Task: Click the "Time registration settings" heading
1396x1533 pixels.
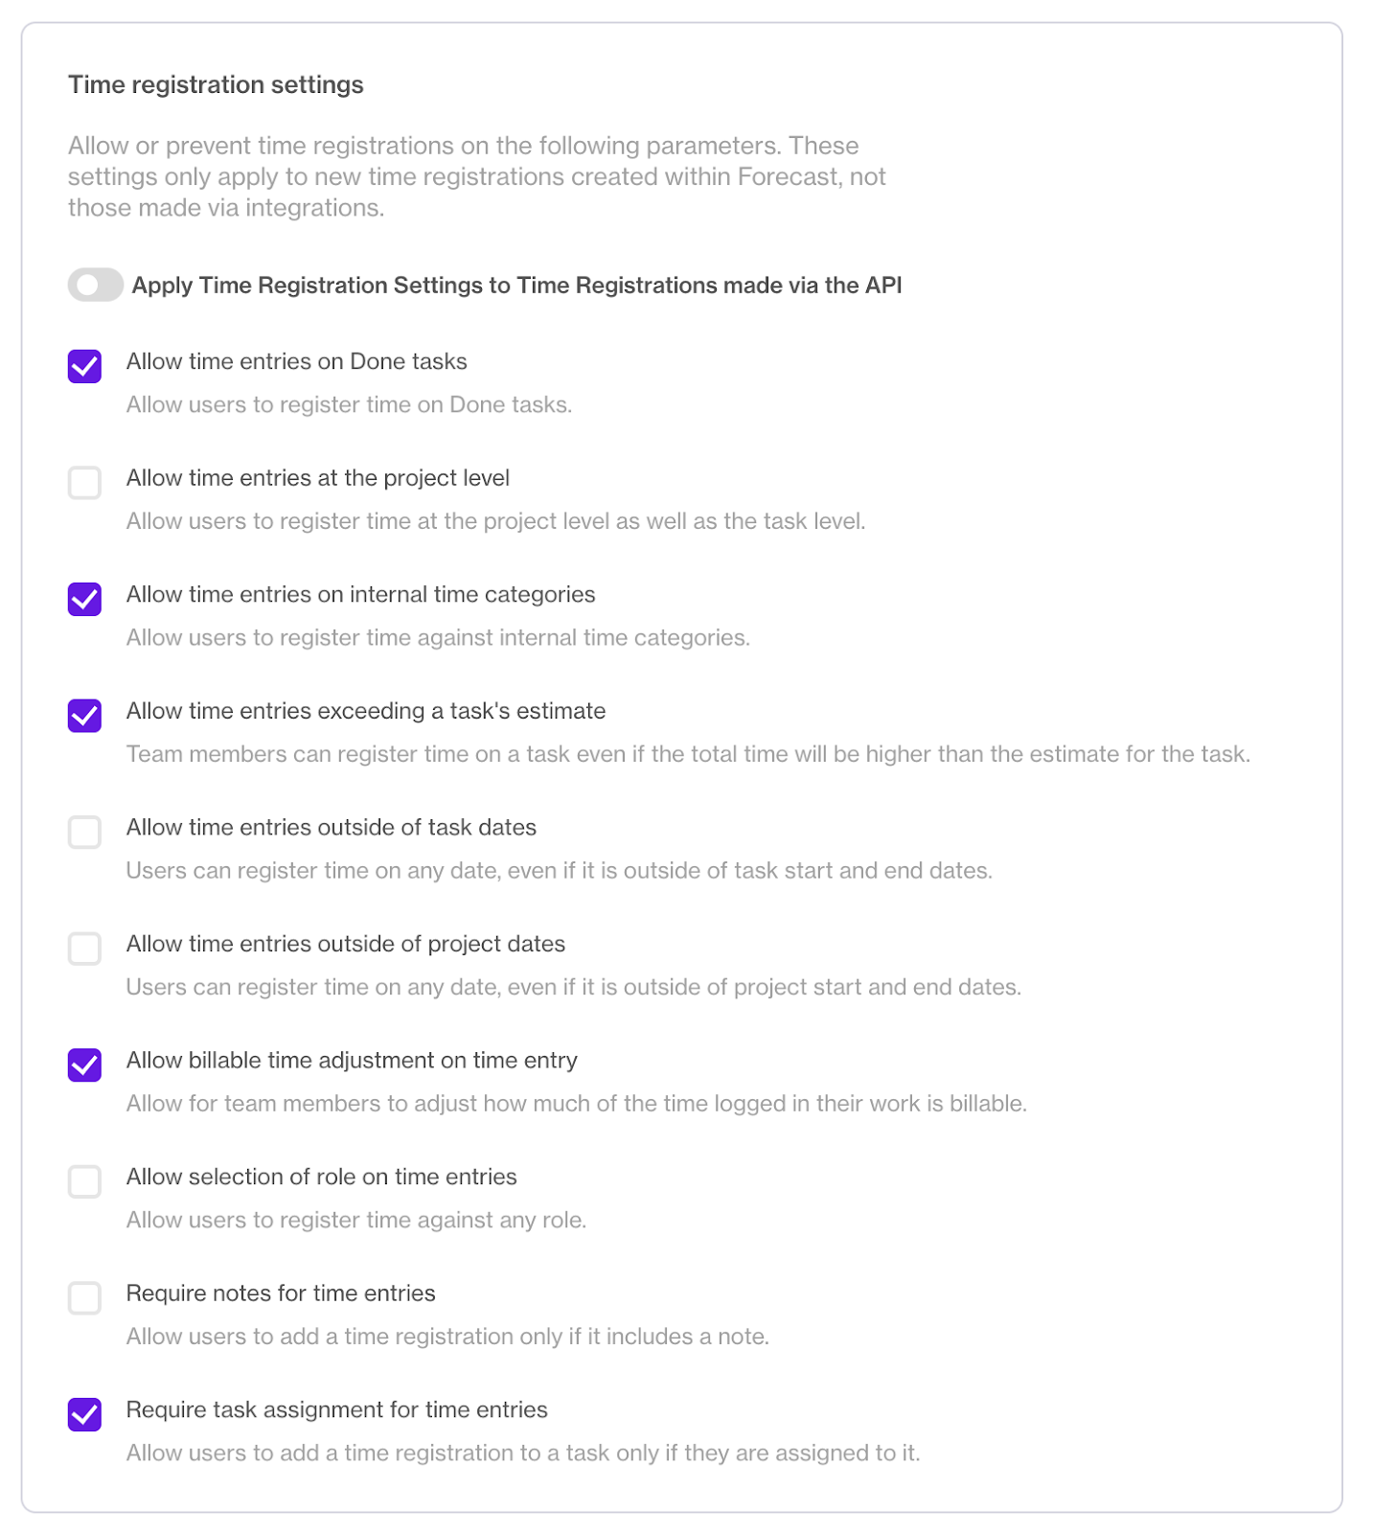Action: [215, 84]
